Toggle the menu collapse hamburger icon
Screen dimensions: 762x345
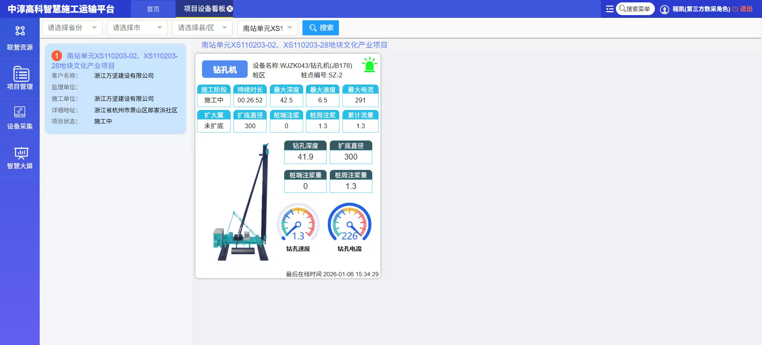click(x=610, y=9)
